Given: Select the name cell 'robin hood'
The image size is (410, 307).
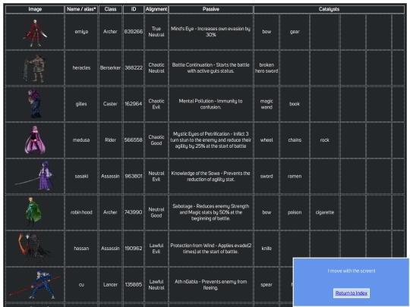Looking at the screenshot, I should coord(81,212).
